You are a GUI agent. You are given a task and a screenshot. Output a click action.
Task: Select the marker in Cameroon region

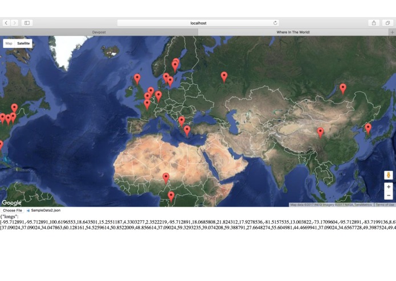(166, 179)
